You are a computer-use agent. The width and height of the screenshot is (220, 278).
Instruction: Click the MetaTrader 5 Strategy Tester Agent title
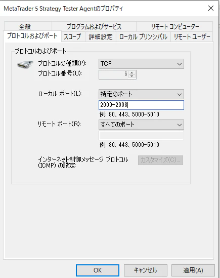click(x=63, y=9)
